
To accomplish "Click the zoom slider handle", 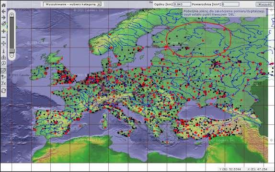I will click(11, 51).
